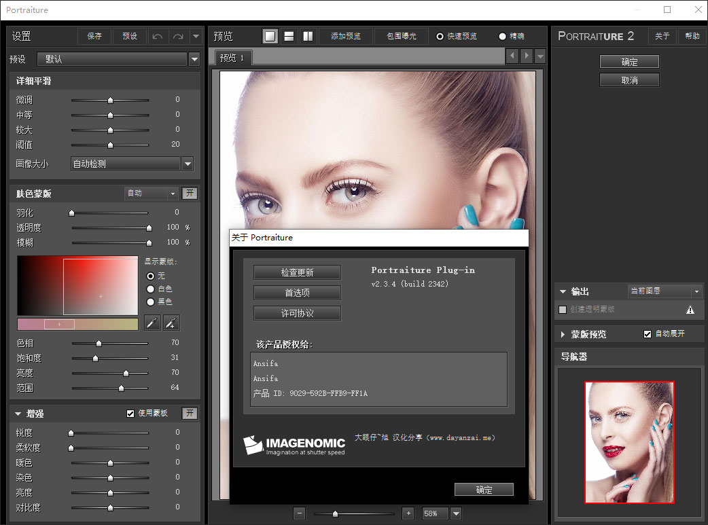Expand the 蒙版预览 panel

point(563,335)
